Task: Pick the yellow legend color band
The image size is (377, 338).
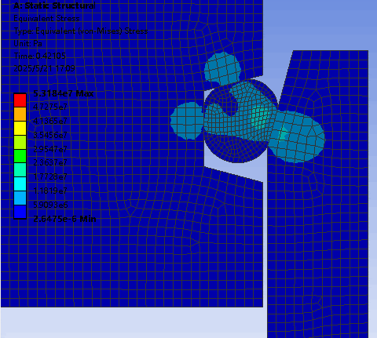Action: [x=20, y=128]
